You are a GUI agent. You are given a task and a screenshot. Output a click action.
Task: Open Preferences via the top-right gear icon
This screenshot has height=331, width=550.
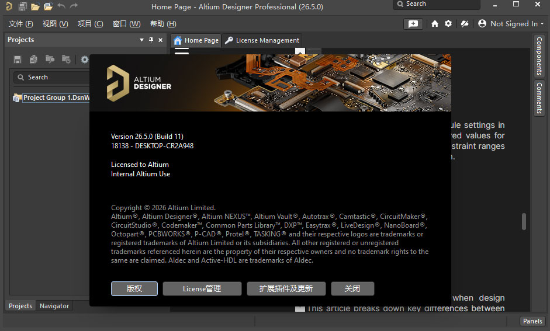click(x=448, y=23)
